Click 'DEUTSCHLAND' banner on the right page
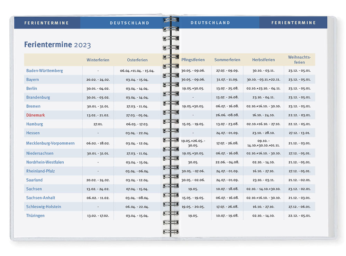The height and width of the screenshot is (256, 346). pyautogui.click(x=210, y=23)
